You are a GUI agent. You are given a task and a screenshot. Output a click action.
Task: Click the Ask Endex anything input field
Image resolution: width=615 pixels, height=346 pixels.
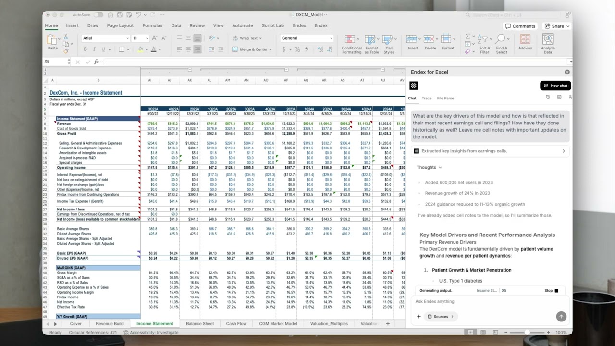click(489, 301)
